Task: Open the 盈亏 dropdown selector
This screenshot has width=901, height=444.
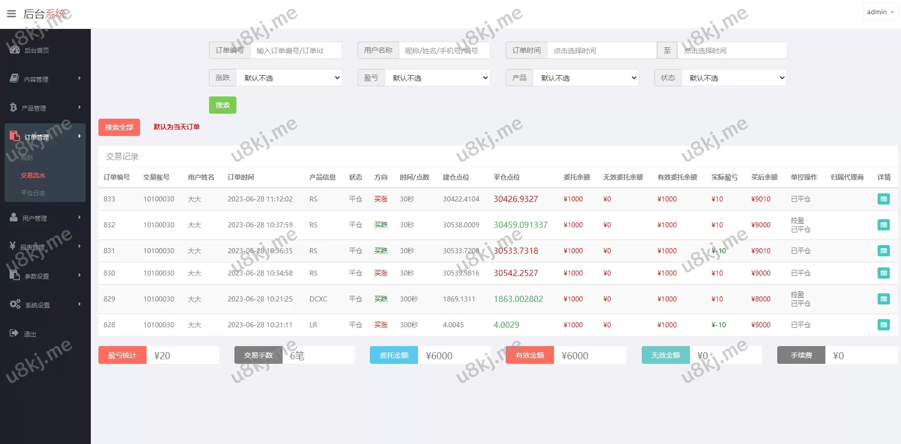Action: coord(437,78)
